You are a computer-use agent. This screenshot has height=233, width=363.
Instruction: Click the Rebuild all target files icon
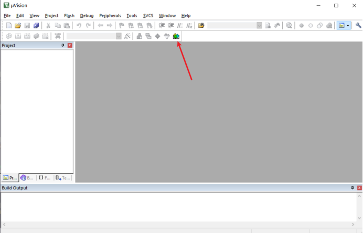[x=27, y=36]
